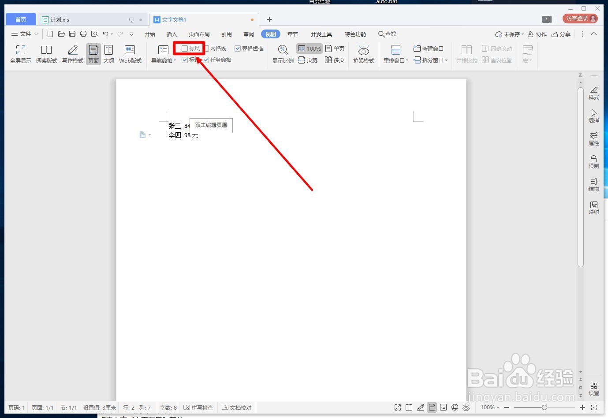
Task: Click the save icon in quick toolbar
Action: pos(72,34)
